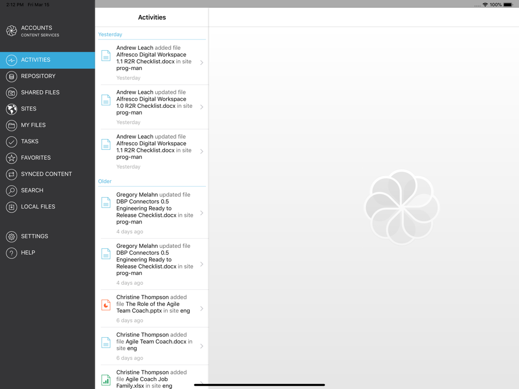Select Activities in the sidebar menu
Image resolution: width=519 pixels, height=389 pixels.
(x=47, y=60)
